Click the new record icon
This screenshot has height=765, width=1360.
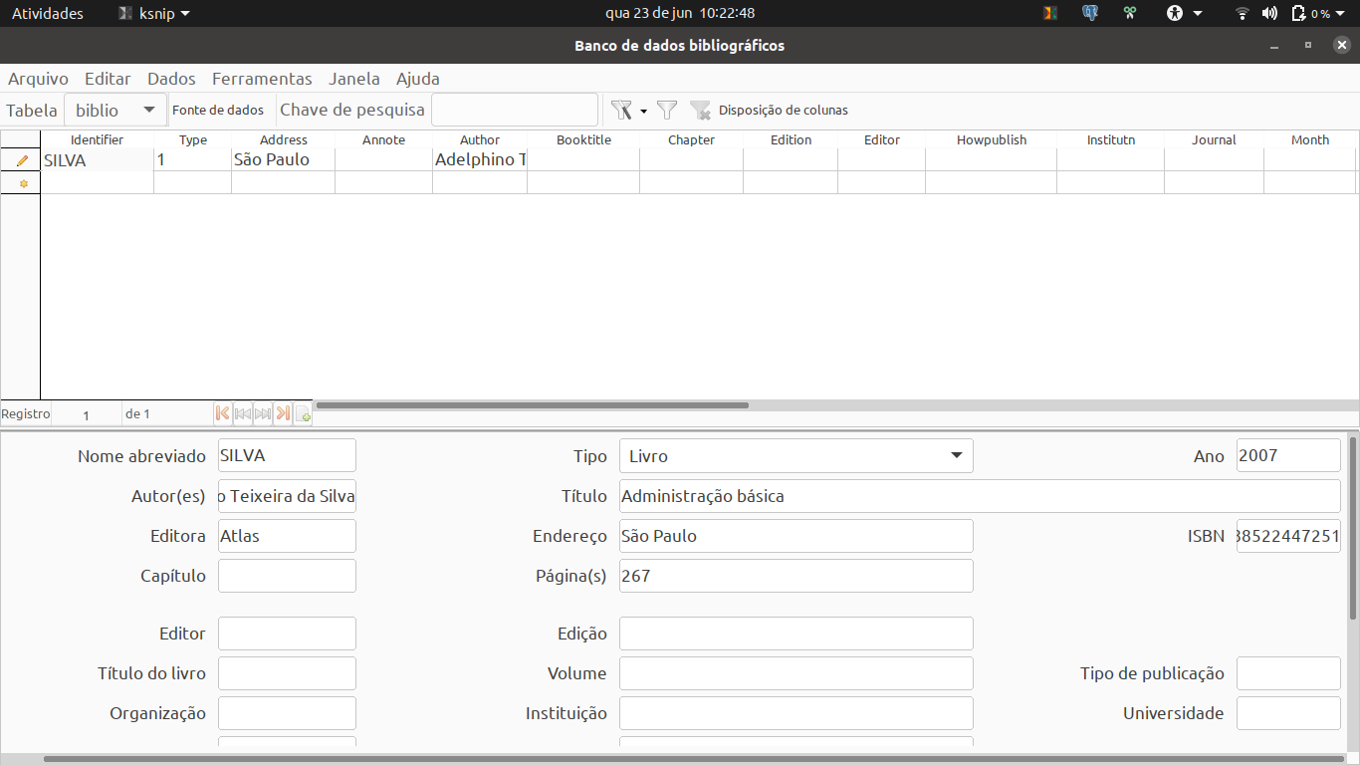pos(303,413)
